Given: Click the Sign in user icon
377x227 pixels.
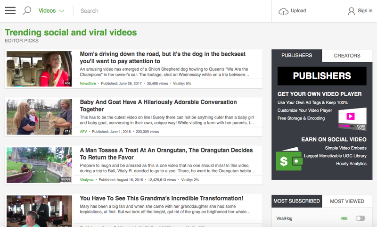Looking at the screenshot, I should coord(351,11).
